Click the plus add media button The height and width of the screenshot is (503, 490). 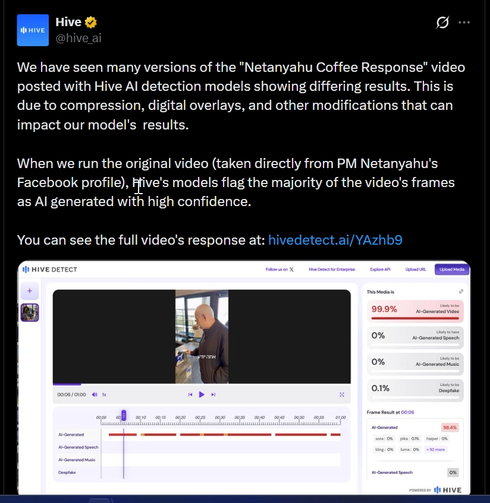click(x=30, y=290)
